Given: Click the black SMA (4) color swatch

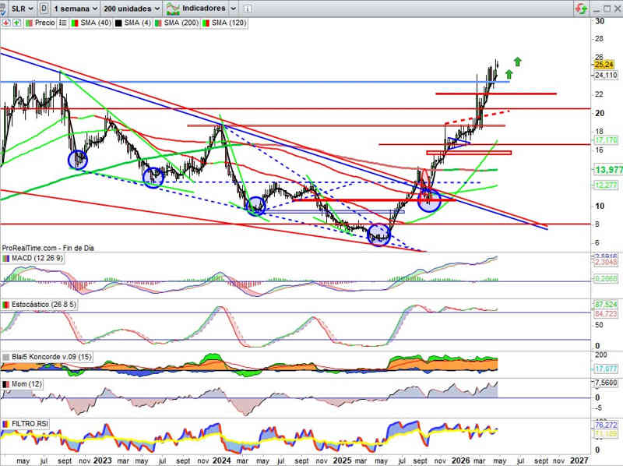Looking at the screenshot, I should point(118,23).
